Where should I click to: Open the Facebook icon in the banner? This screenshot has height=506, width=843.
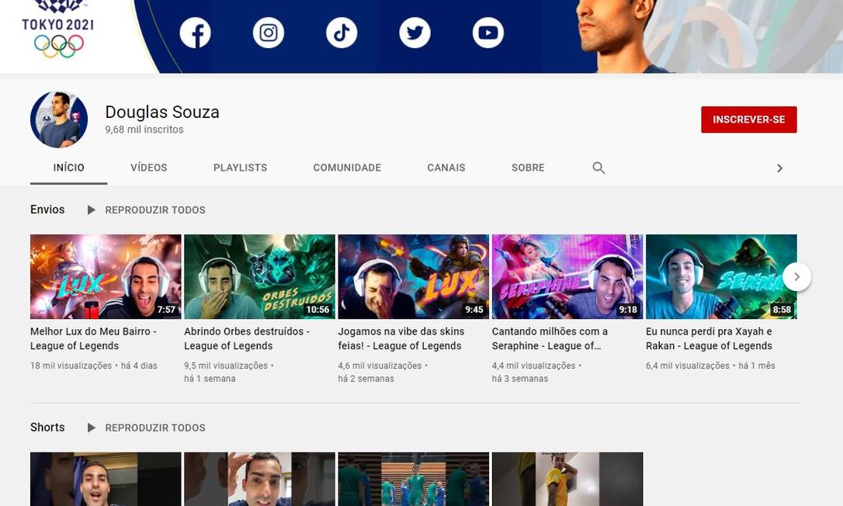click(195, 33)
